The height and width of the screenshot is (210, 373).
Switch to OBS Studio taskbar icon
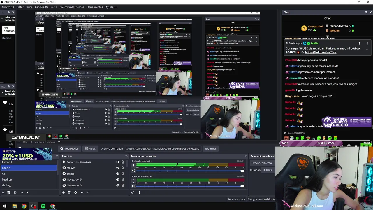tap(34, 206)
